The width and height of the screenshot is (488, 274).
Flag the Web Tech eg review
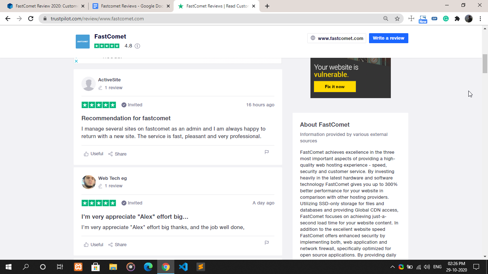(267, 243)
